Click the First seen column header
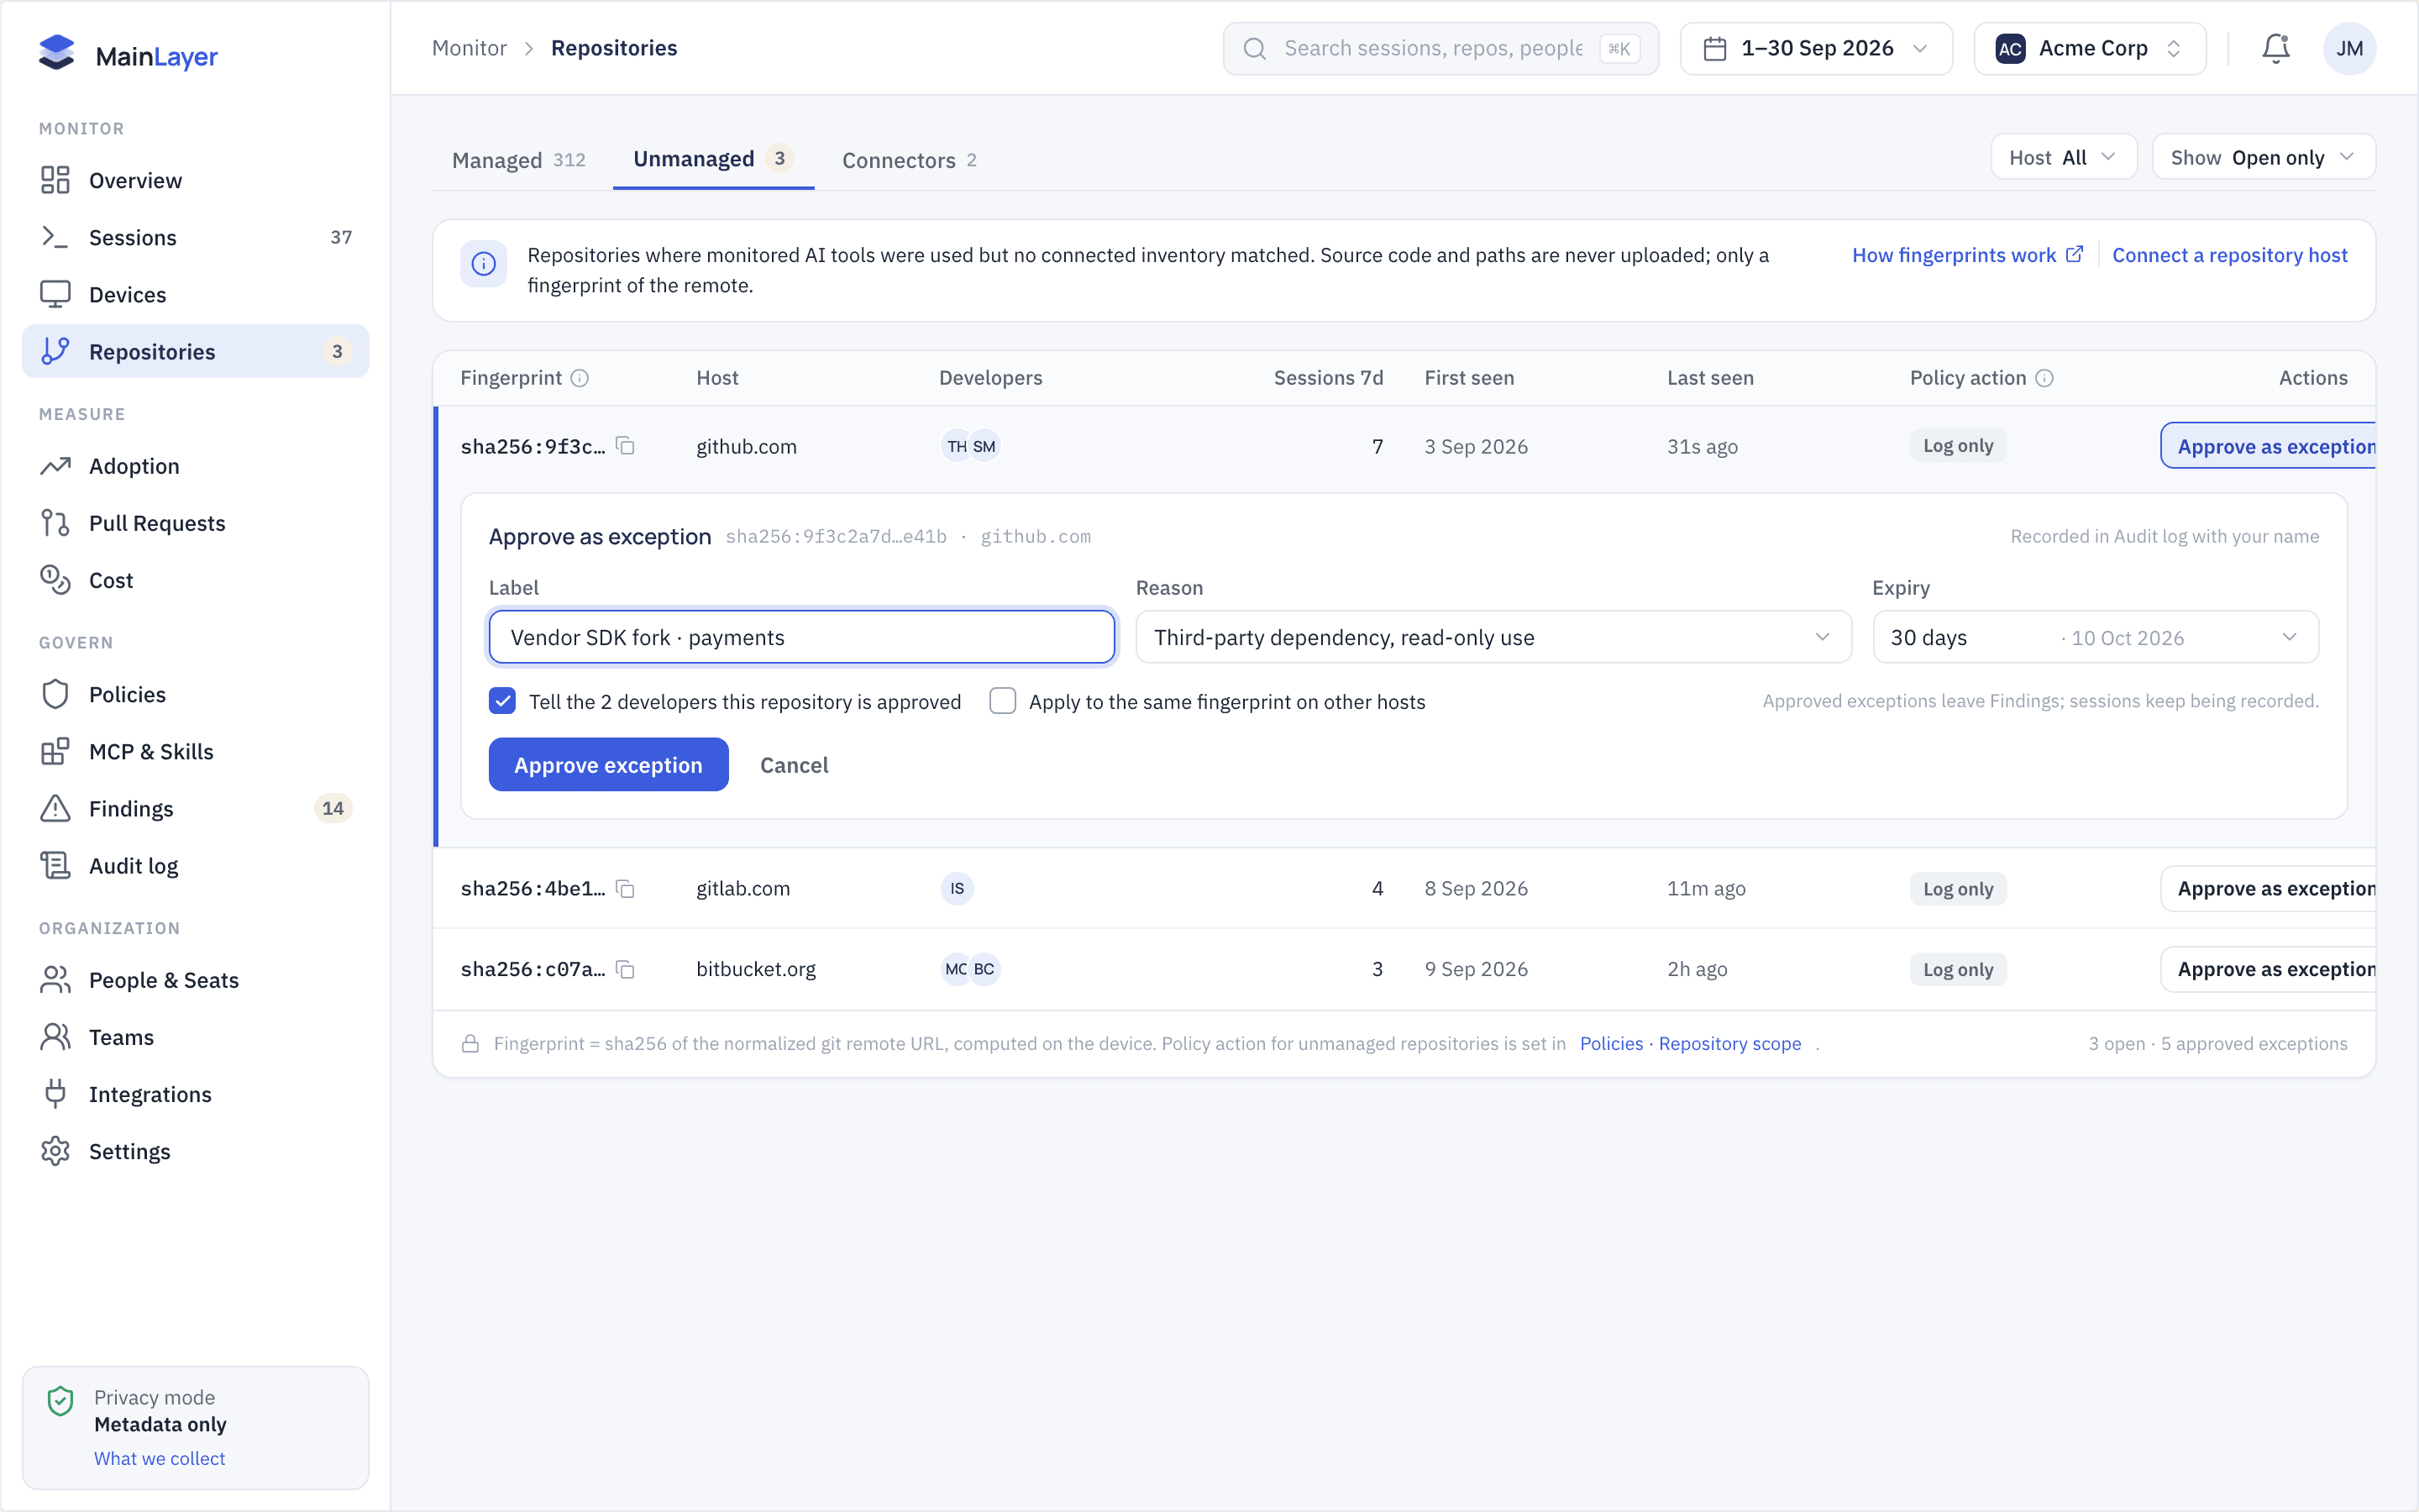The image size is (2419, 1512). [x=1468, y=378]
